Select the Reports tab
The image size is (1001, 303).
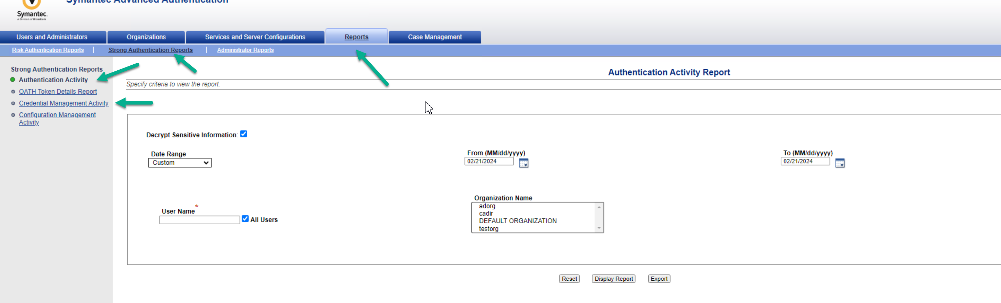tap(356, 37)
